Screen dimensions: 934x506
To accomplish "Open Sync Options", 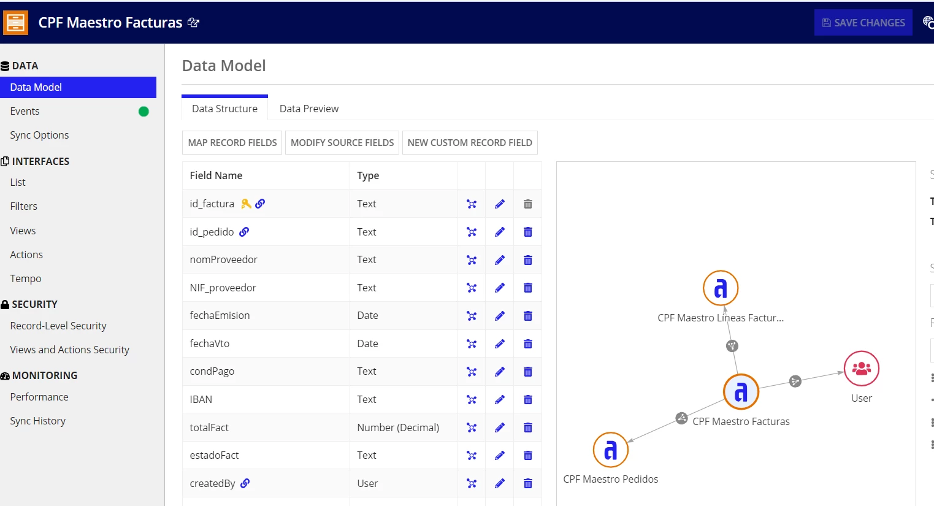I will click(39, 135).
